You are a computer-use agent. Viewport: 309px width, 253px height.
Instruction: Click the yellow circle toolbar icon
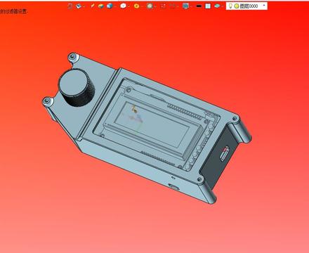pos(136,6)
